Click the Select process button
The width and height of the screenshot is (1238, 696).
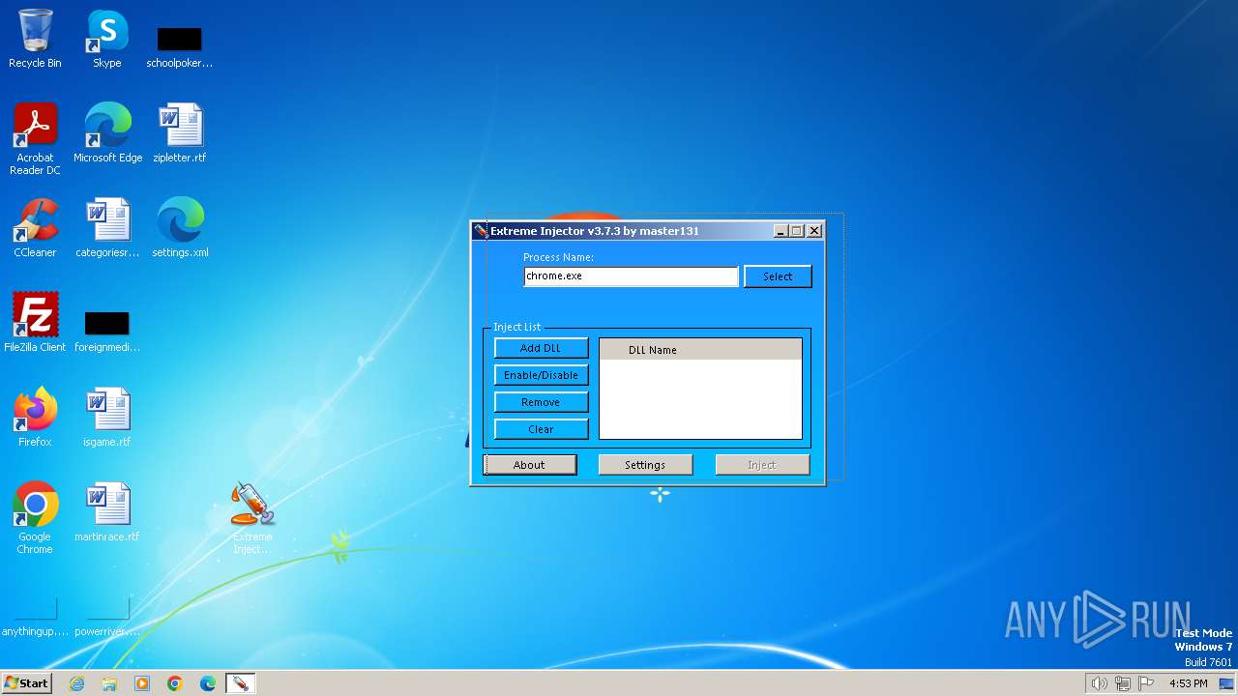pos(778,276)
